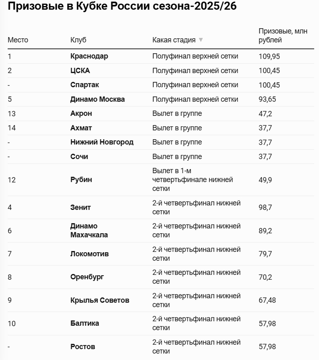The height and width of the screenshot is (360, 319).
Task: Select the Динамо Махачкала club name
Action: point(89,230)
